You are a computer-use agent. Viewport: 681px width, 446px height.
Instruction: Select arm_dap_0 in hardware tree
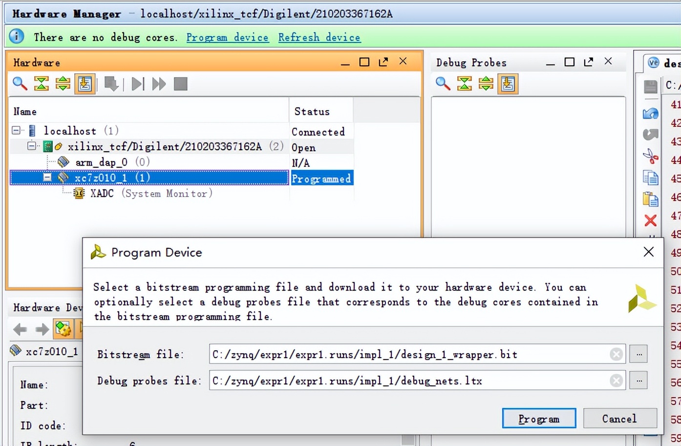(101, 162)
